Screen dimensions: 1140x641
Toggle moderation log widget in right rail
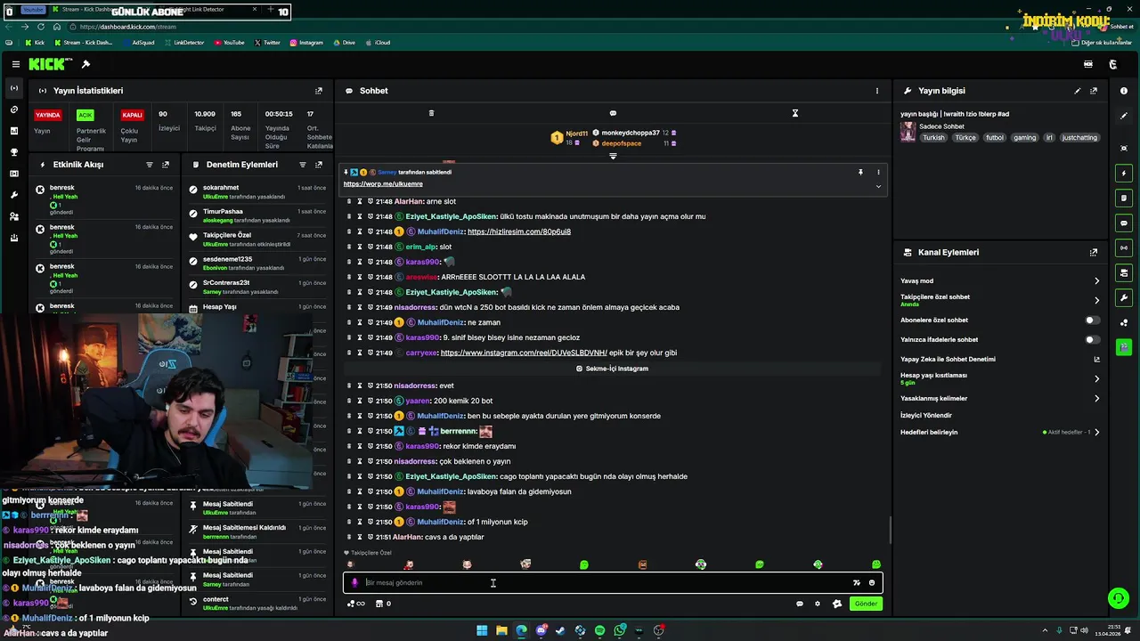1124,199
